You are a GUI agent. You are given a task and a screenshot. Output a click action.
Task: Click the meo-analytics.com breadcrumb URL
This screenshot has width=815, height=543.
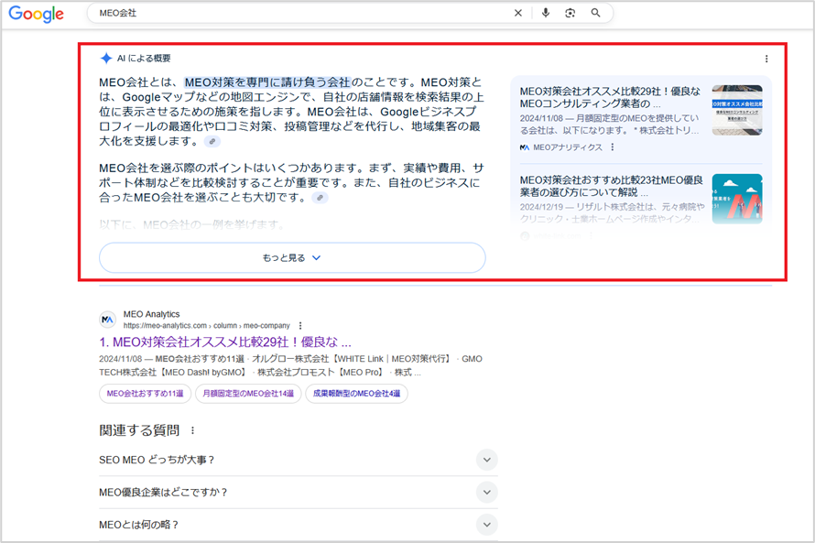click(x=206, y=325)
